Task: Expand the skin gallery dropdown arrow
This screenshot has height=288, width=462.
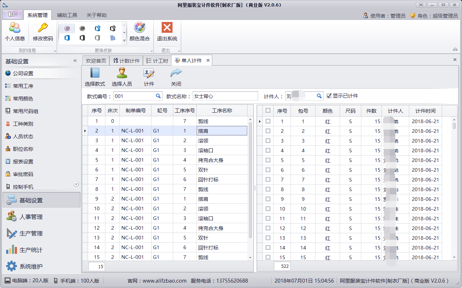Action: click(x=125, y=41)
